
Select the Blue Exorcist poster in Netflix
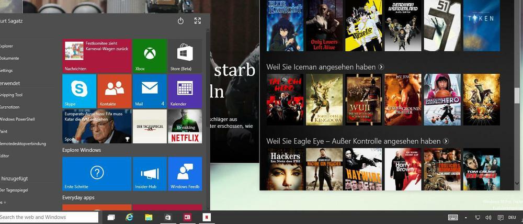pos(285,25)
